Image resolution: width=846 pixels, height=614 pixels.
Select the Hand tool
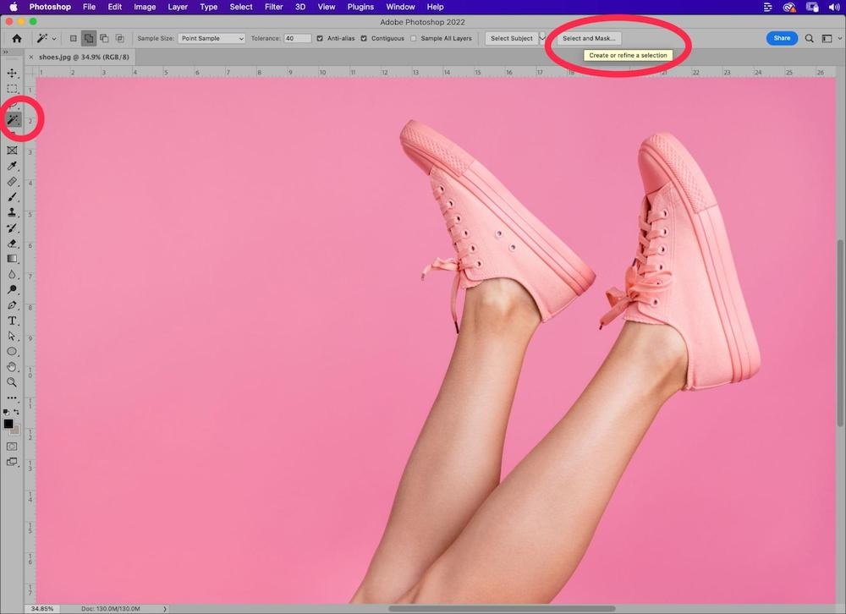(x=13, y=367)
